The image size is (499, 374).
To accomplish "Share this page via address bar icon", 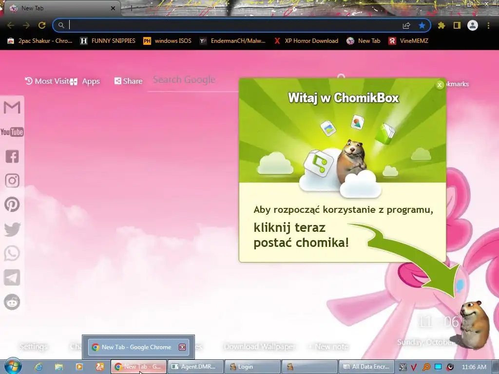I will (406, 25).
